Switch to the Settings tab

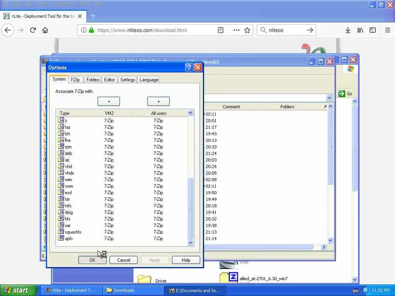coord(128,80)
